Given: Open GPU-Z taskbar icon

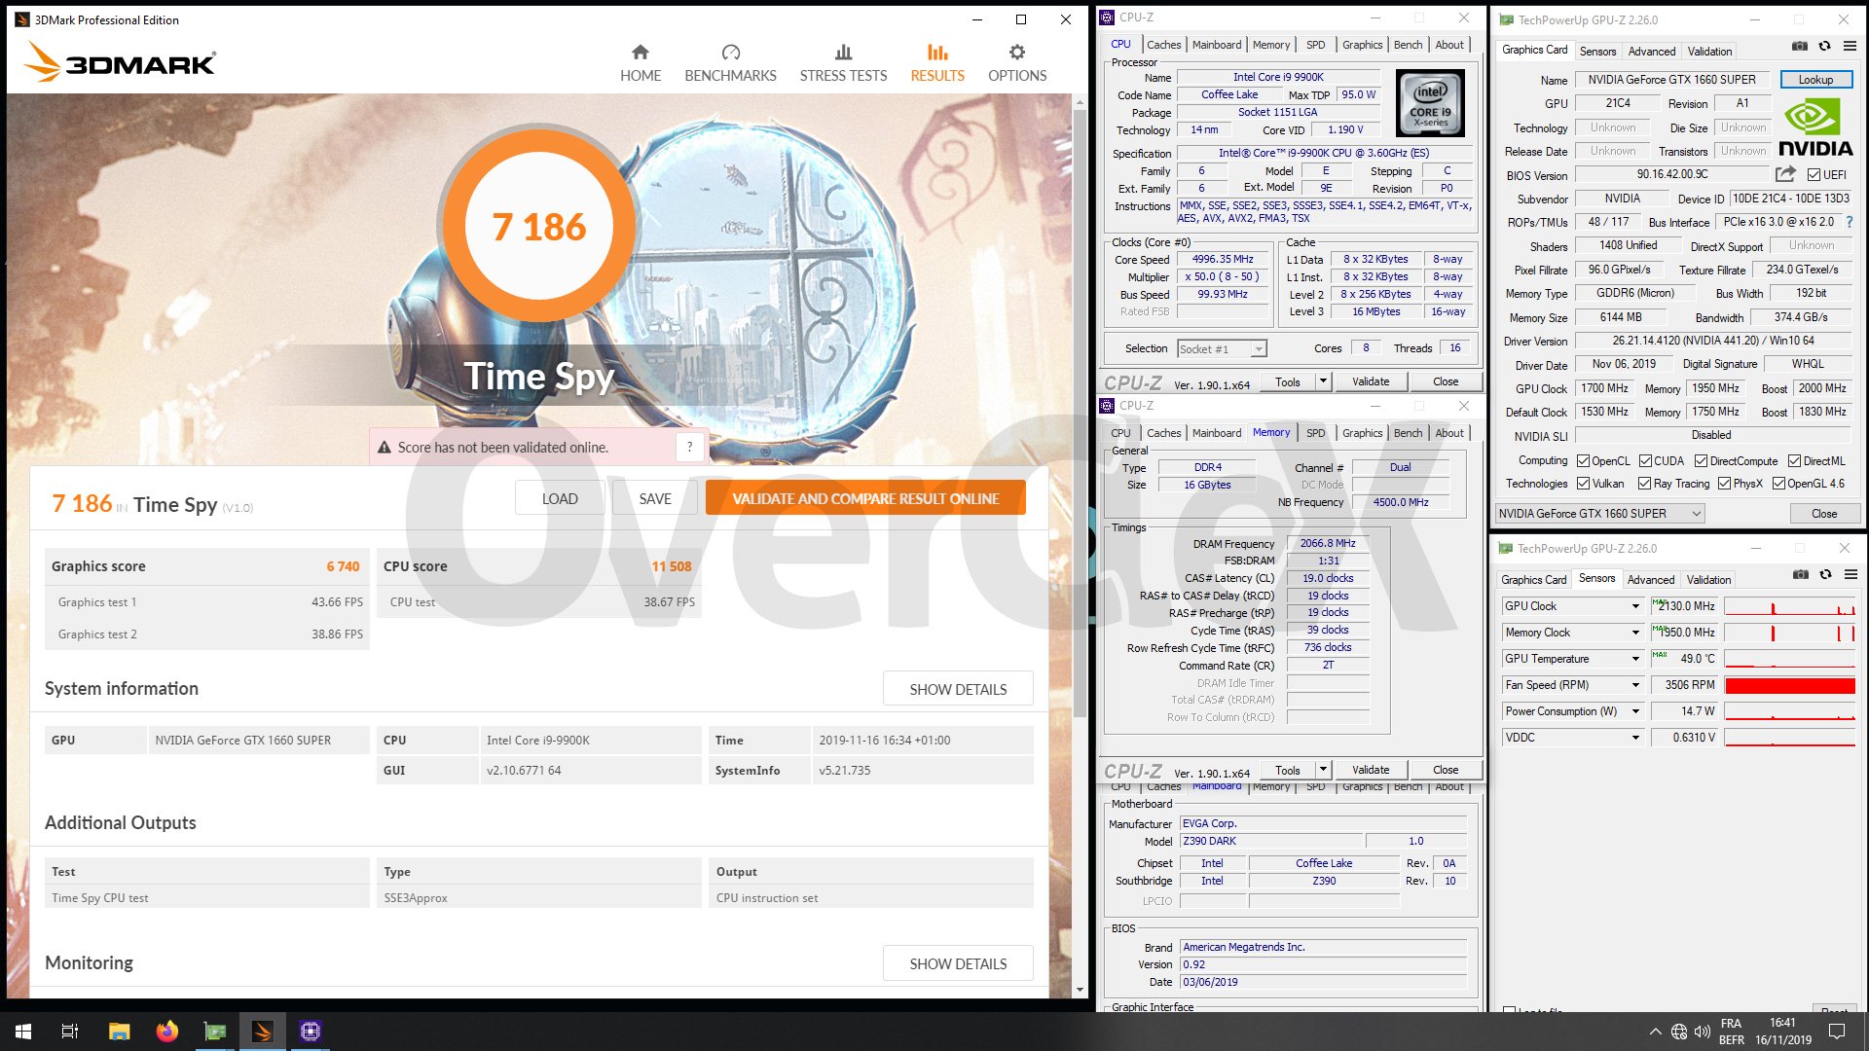Looking at the screenshot, I should tap(214, 1032).
